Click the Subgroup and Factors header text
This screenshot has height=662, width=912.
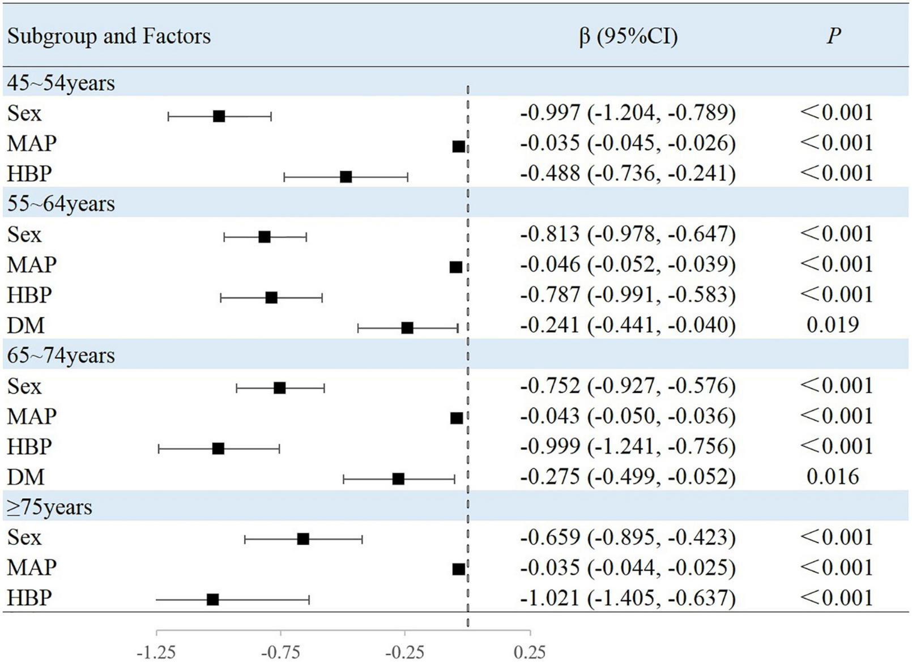(109, 36)
